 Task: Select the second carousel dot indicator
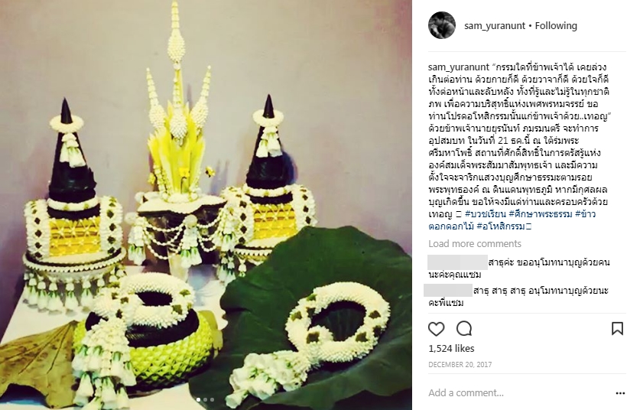(x=206, y=399)
